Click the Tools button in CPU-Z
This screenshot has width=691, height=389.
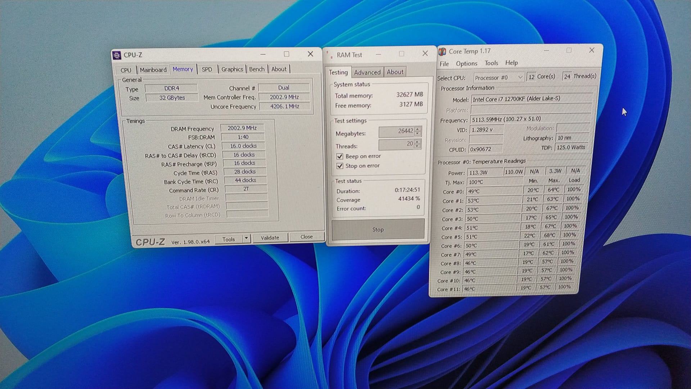point(229,239)
